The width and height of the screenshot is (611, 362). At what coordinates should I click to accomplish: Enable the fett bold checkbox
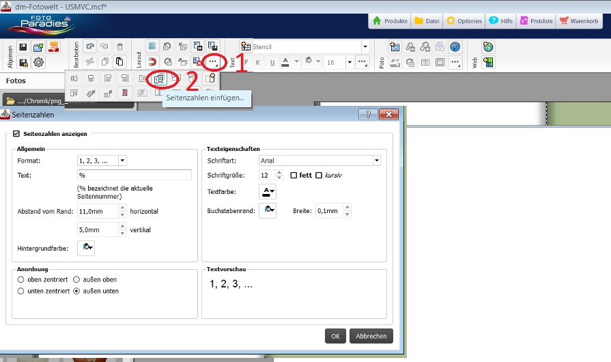point(294,176)
